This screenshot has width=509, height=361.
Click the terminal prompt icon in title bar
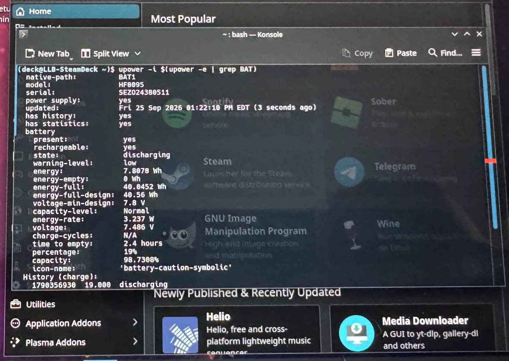click(x=23, y=34)
